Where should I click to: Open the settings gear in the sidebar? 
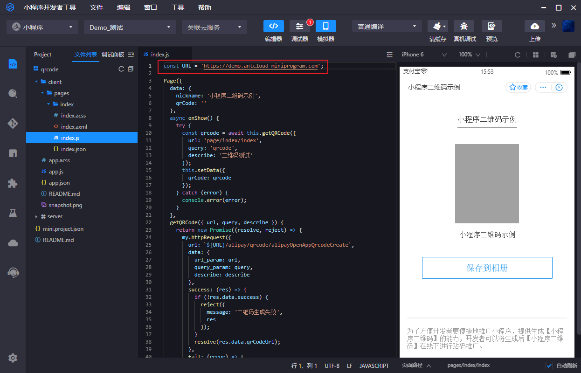(x=13, y=358)
